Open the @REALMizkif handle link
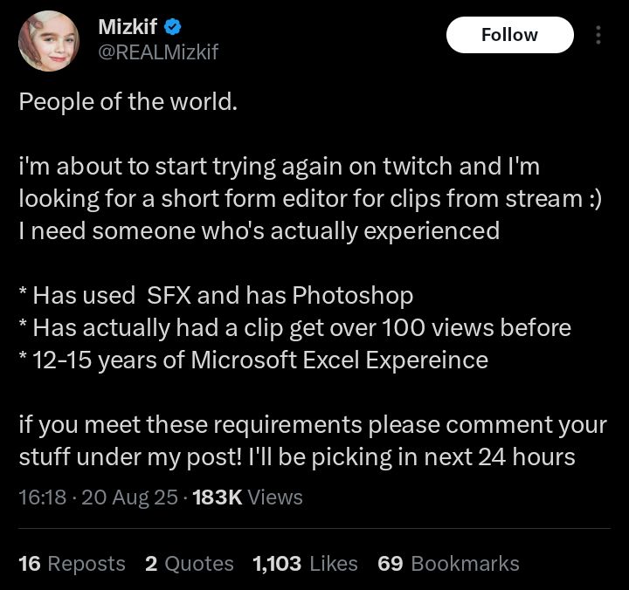629x590 pixels. pyautogui.click(x=158, y=52)
